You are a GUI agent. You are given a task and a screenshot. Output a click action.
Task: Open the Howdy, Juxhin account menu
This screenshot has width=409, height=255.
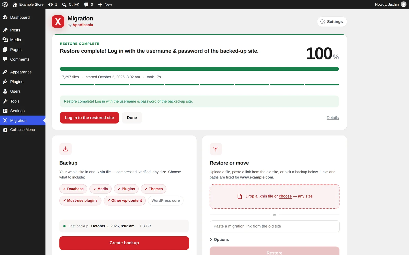tap(390, 5)
